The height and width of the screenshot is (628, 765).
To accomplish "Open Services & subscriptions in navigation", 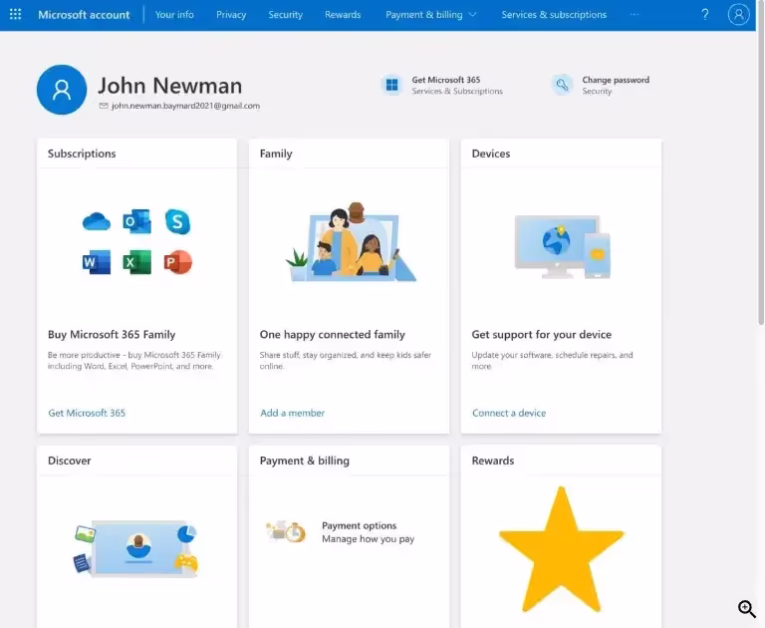I will pyautogui.click(x=554, y=15).
